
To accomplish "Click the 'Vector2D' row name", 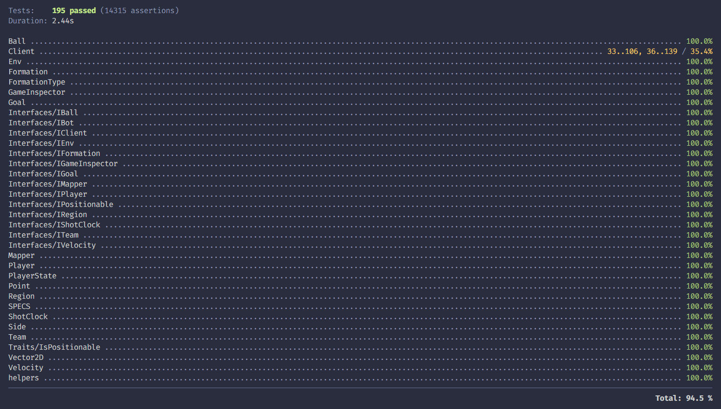I will 26,358.
